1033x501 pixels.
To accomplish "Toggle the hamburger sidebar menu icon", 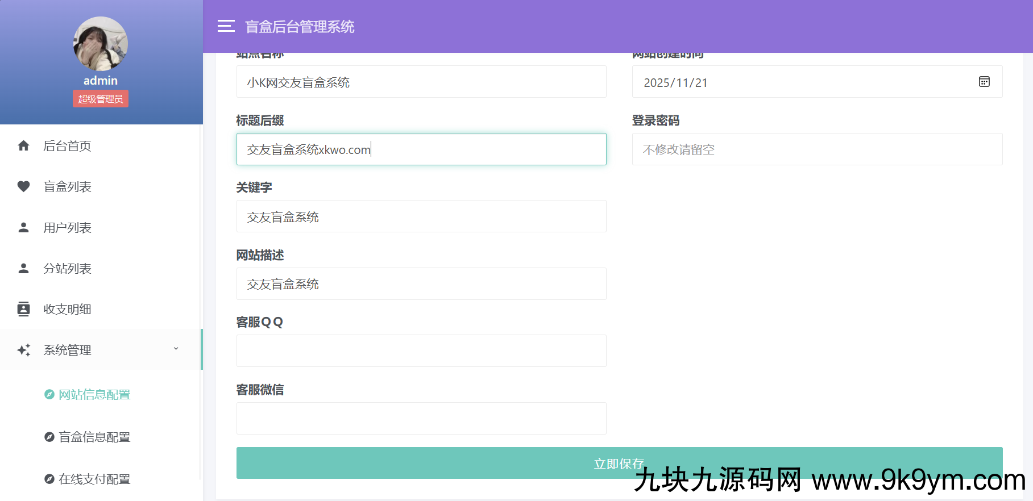I will click(226, 26).
